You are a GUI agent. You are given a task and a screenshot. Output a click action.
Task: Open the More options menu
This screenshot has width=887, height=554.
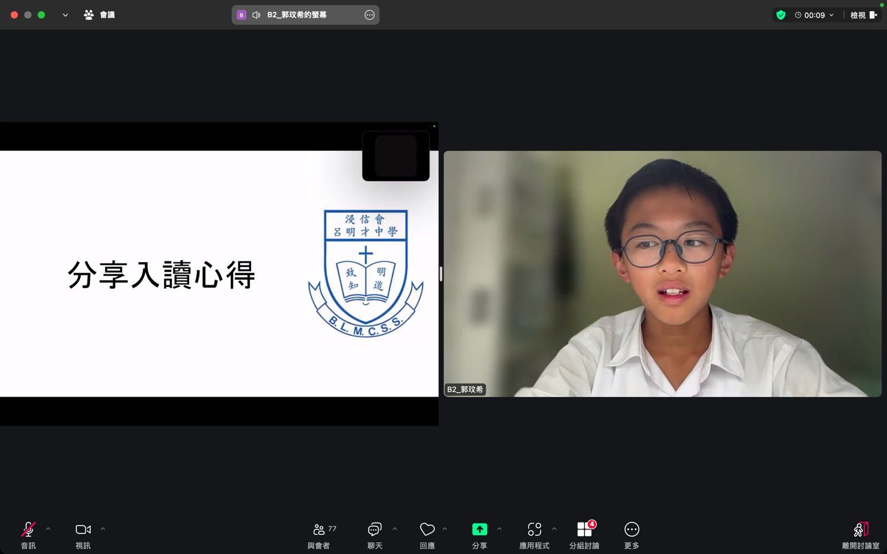click(x=631, y=536)
